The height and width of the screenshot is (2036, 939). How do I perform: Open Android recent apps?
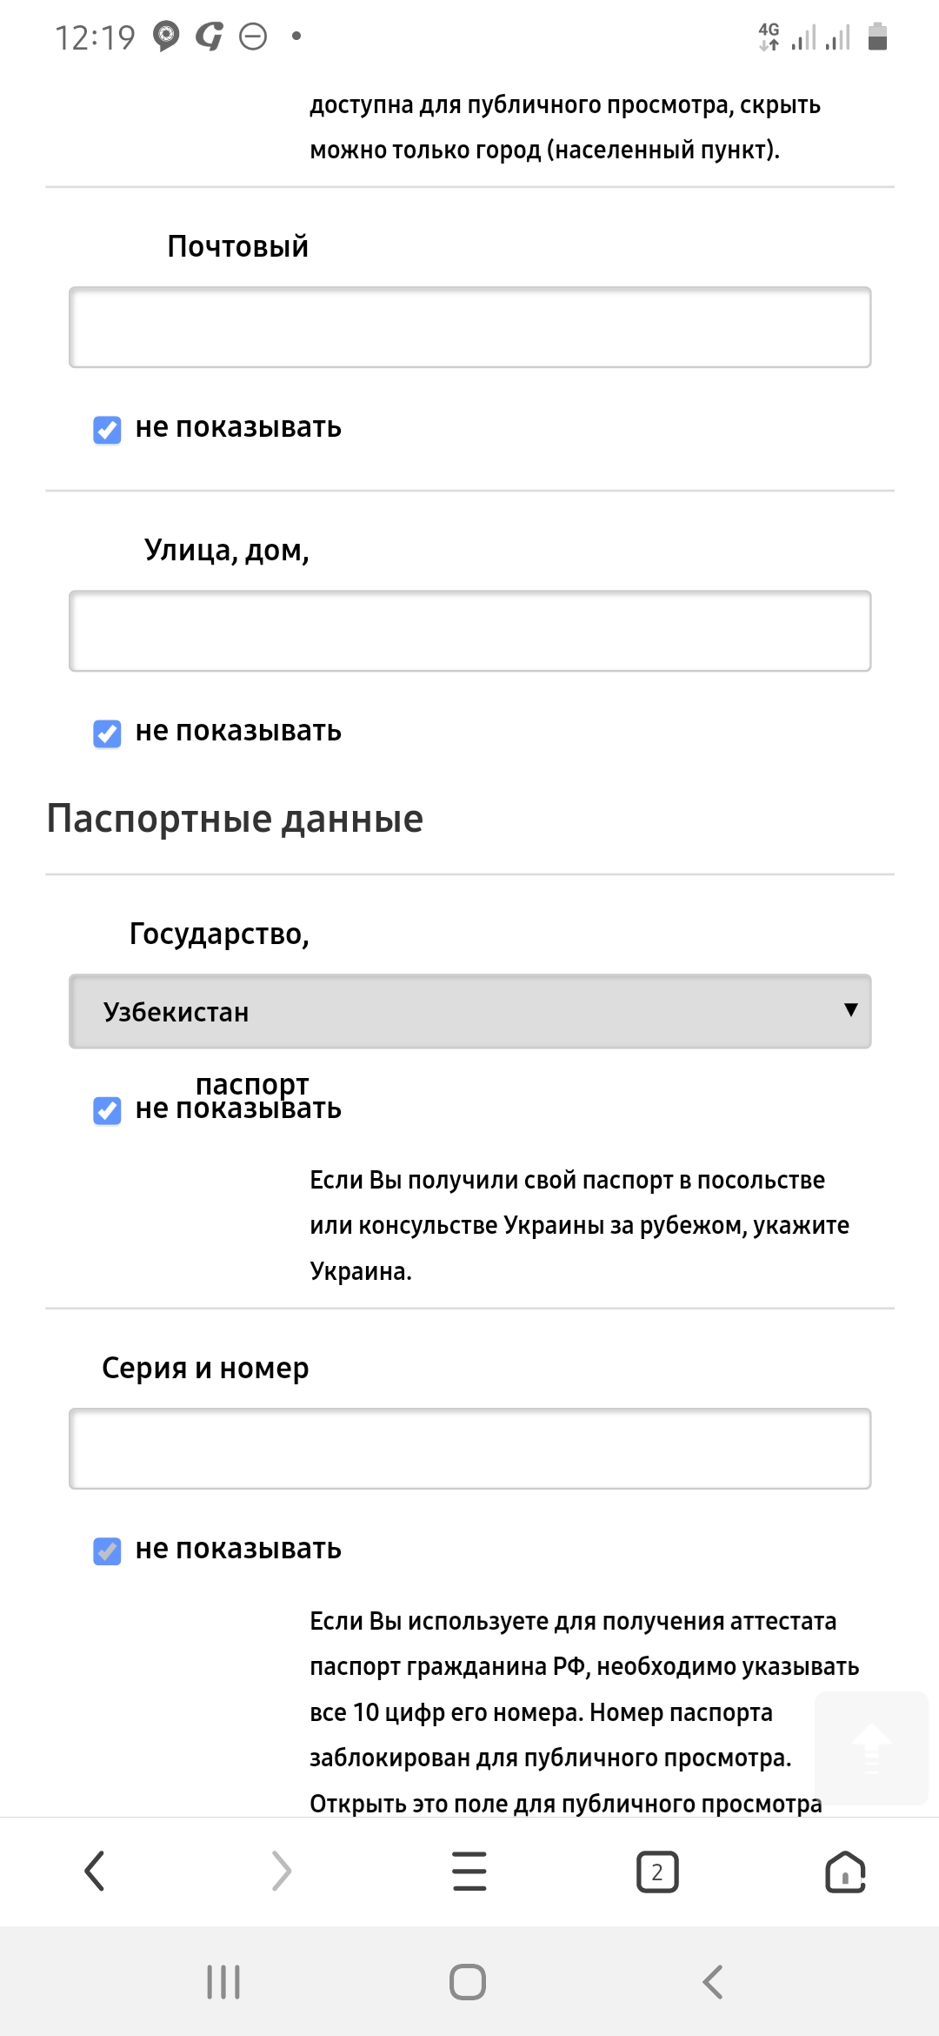tap(223, 1982)
